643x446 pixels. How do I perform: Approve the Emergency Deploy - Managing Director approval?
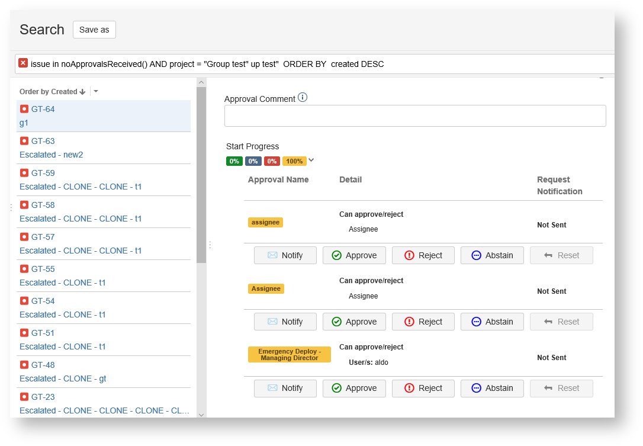click(x=354, y=388)
